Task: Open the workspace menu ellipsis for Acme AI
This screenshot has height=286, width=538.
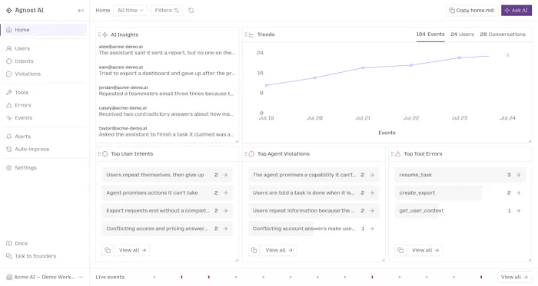Action: coord(81,277)
